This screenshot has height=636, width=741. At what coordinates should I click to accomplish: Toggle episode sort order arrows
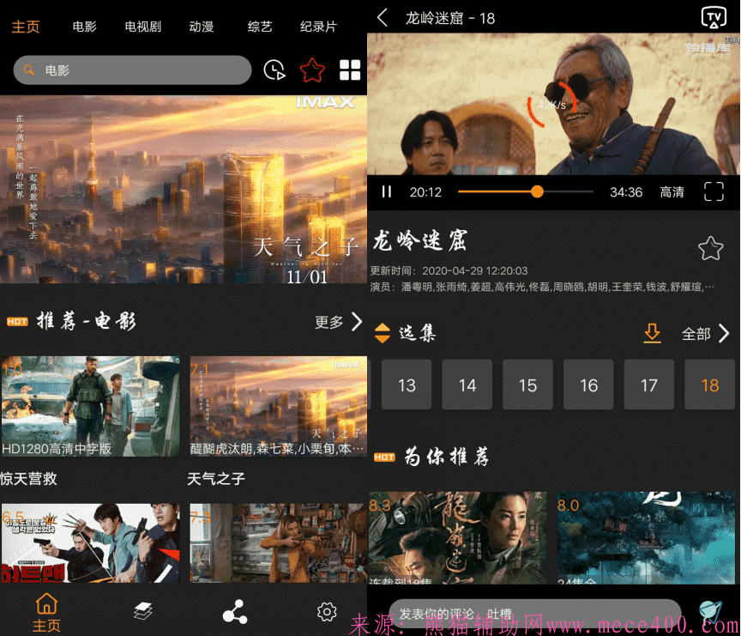coord(383,333)
